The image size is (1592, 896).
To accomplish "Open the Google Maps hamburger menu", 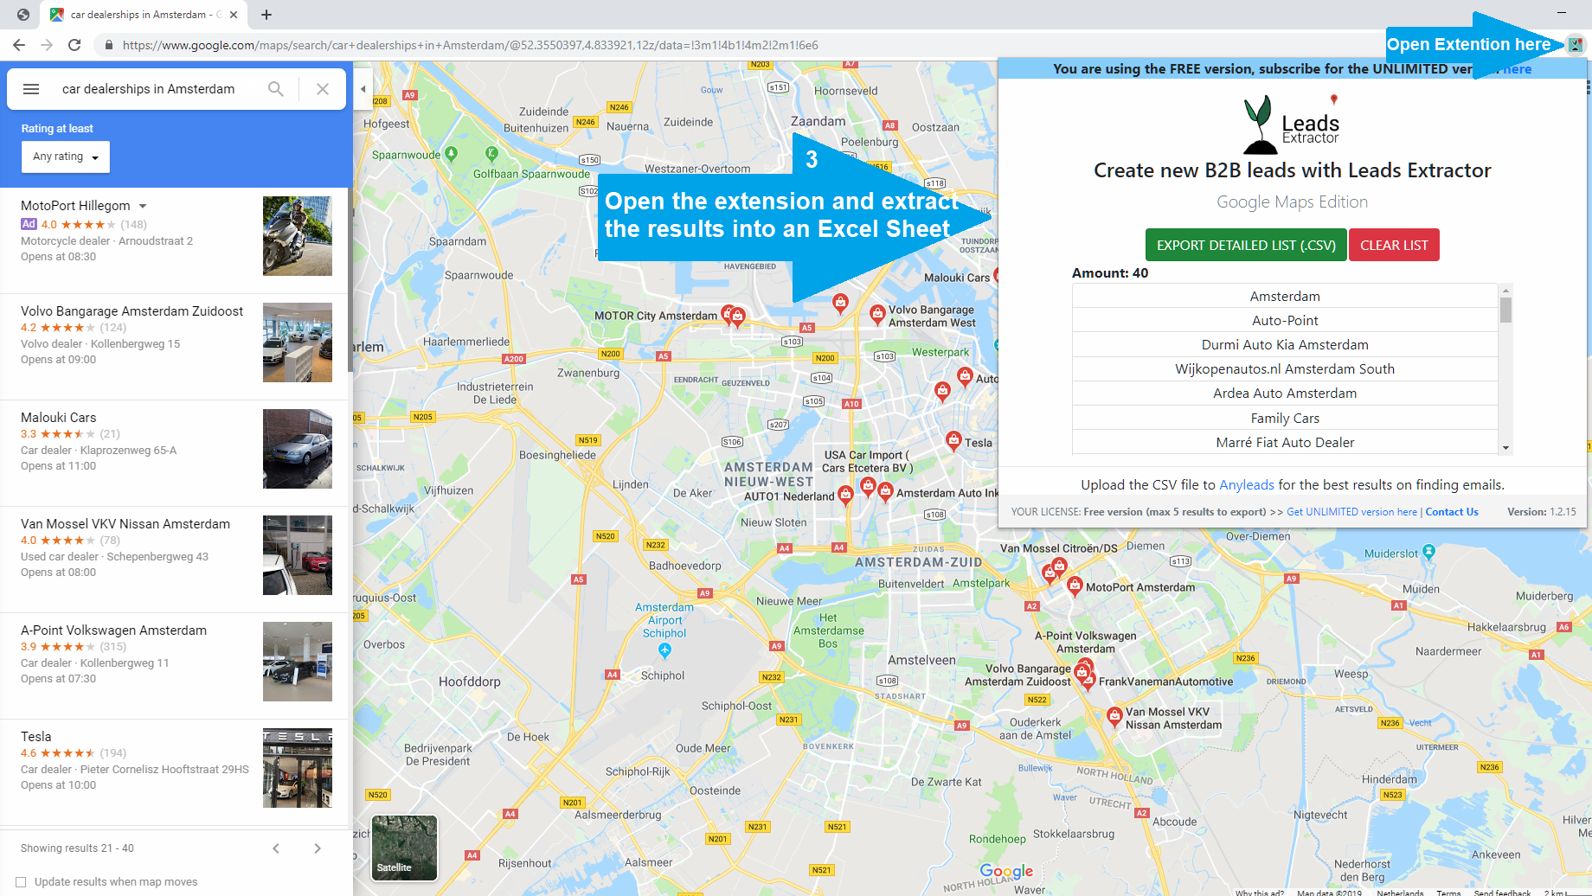I will [x=31, y=89].
